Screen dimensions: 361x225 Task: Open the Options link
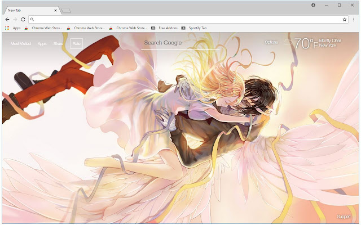(271, 42)
